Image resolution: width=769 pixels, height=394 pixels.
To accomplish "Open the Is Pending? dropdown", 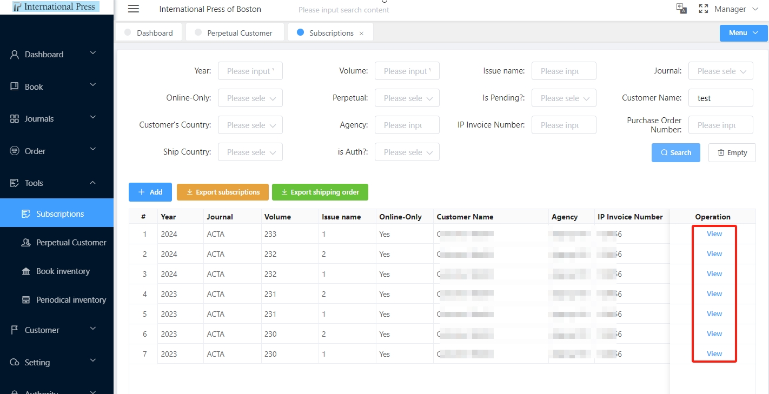I will tap(564, 98).
